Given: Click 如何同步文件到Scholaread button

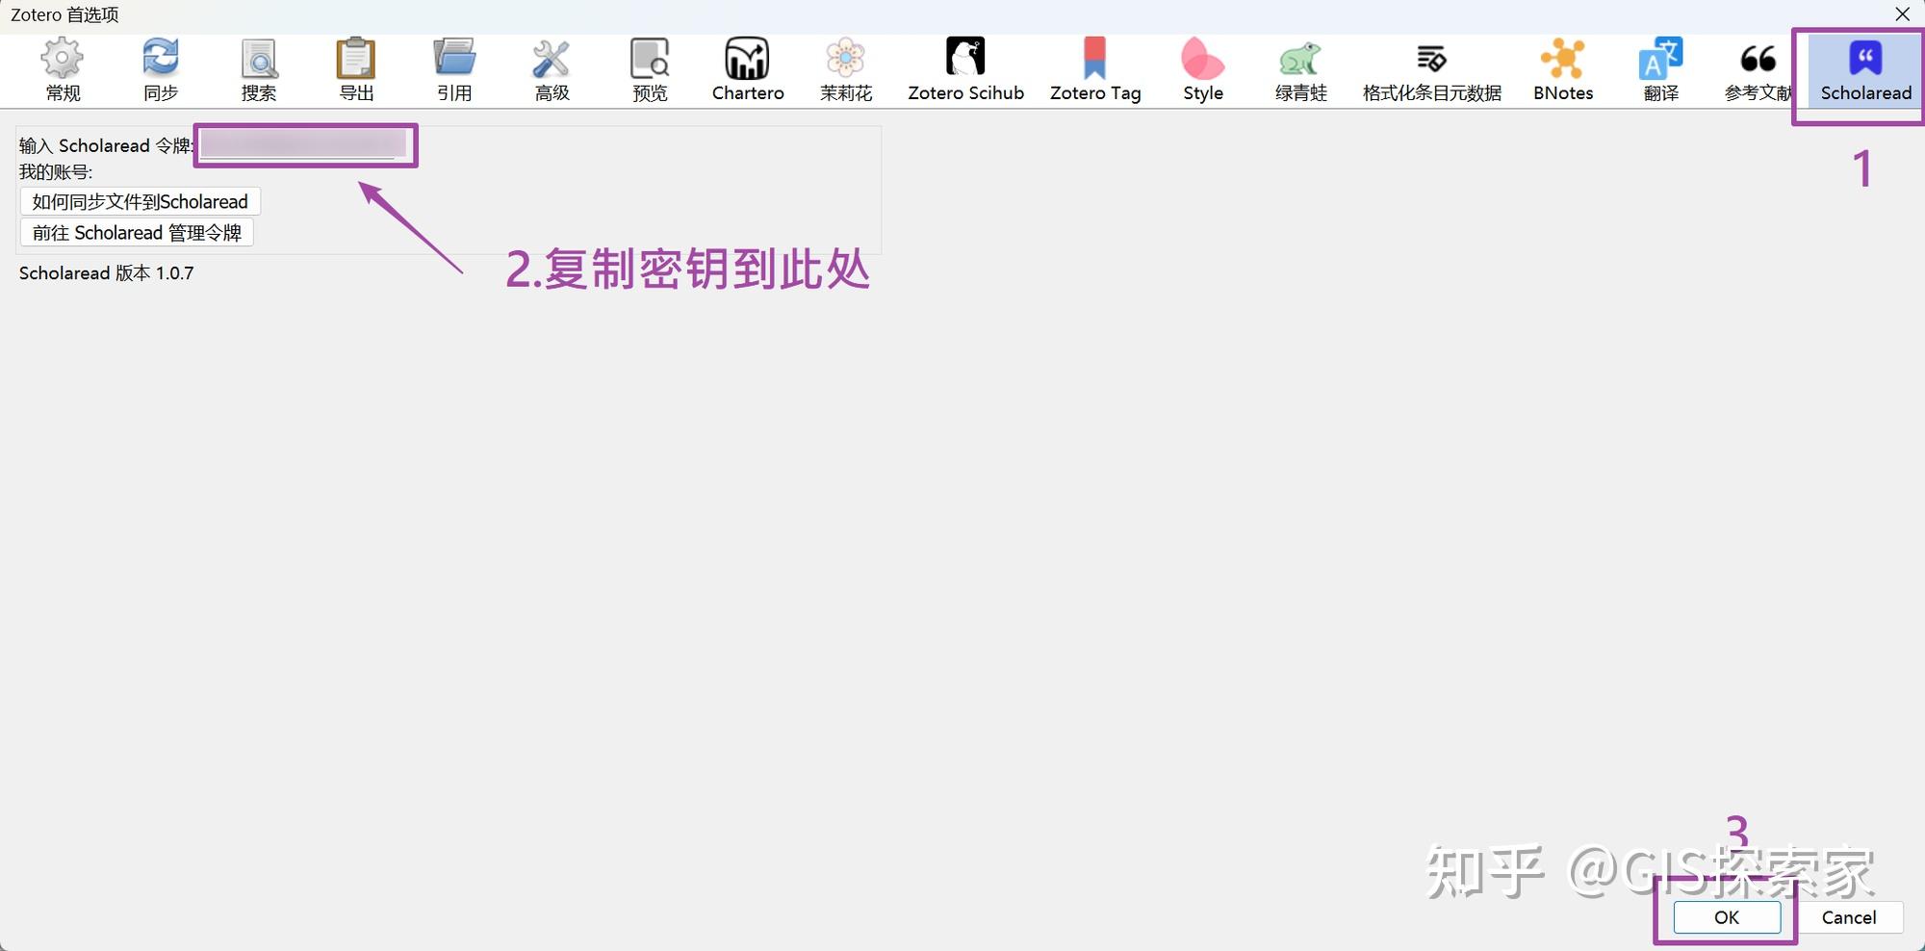Looking at the screenshot, I should click(139, 201).
